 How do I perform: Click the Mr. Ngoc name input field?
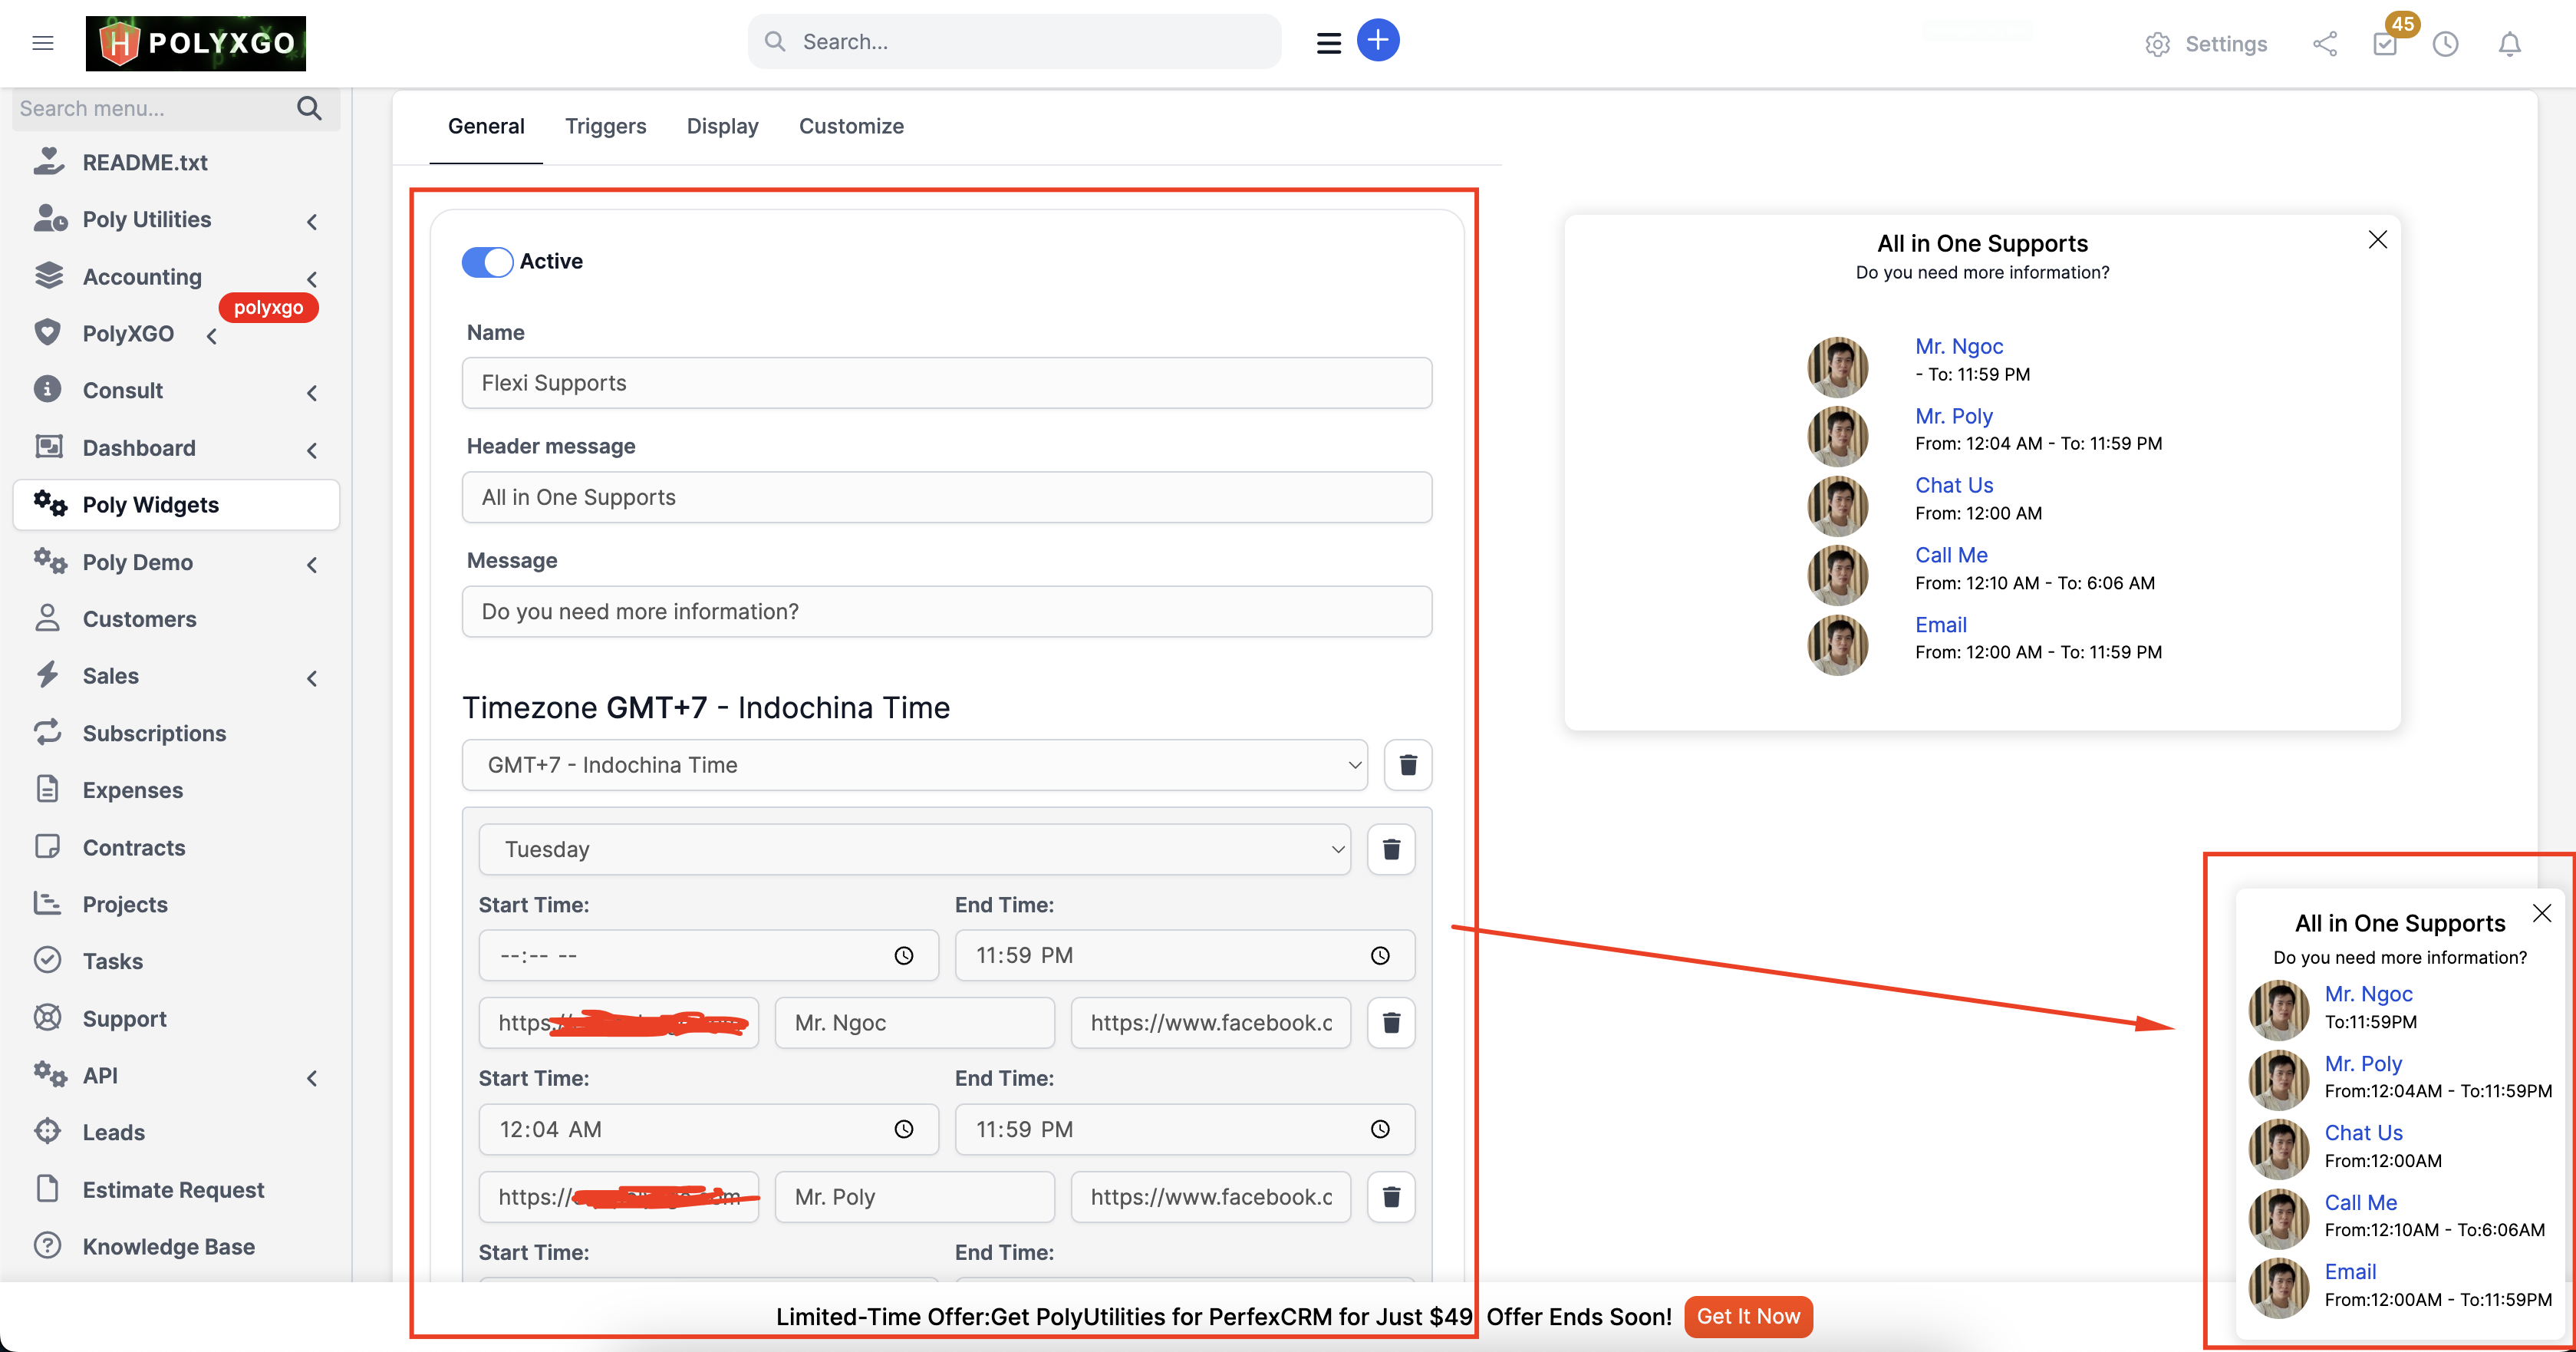click(914, 1023)
